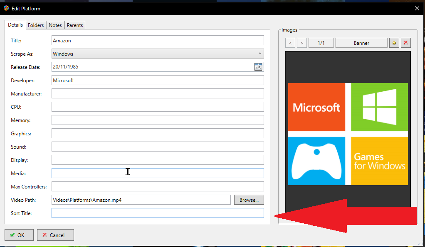
Task: Open the Banner image type selector
Action: [x=361, y=43]
